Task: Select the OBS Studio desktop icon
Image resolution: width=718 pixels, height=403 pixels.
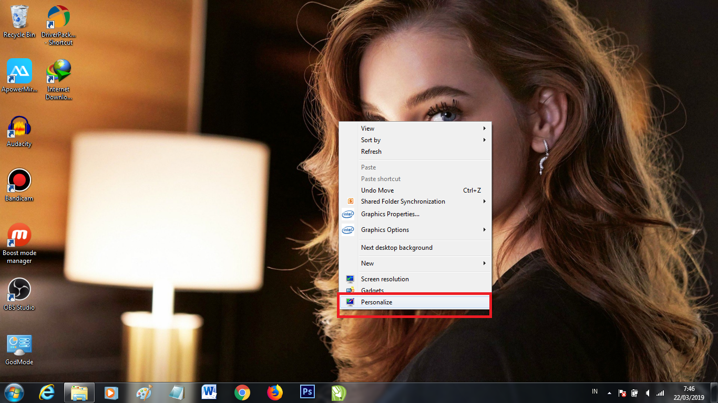Action: tap(19, 294)
